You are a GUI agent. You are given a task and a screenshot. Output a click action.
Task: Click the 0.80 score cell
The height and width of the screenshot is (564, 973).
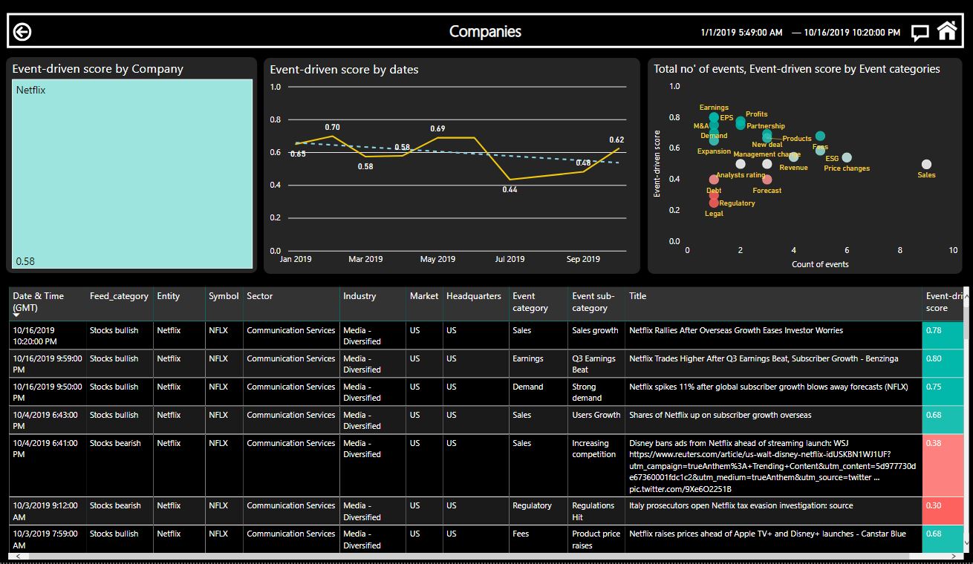pos(943,364)
